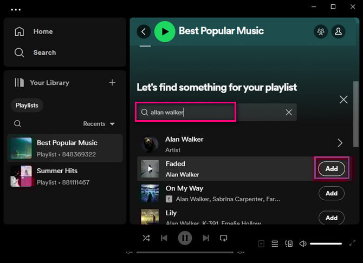Click the song progress bar

click(x=185, y=252)
